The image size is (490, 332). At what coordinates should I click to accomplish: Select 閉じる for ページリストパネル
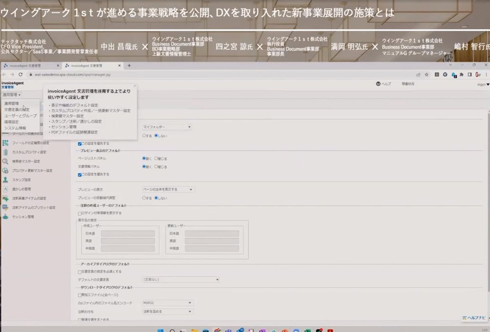[x=156, y=158]
